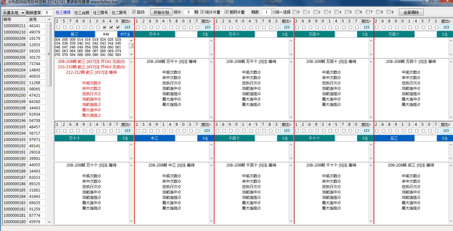Click the app icon in the title bar
Viewport: 453px width, 231px height.
[3, 2]
